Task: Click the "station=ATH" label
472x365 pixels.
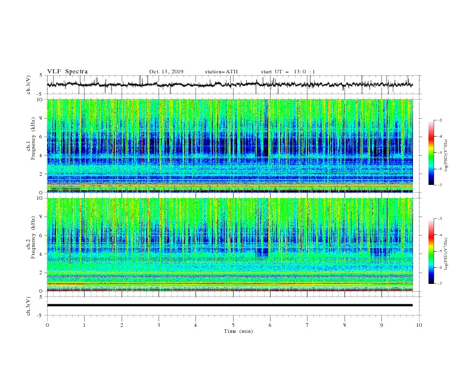Action: pyautogui.click(x=221, y=72)
